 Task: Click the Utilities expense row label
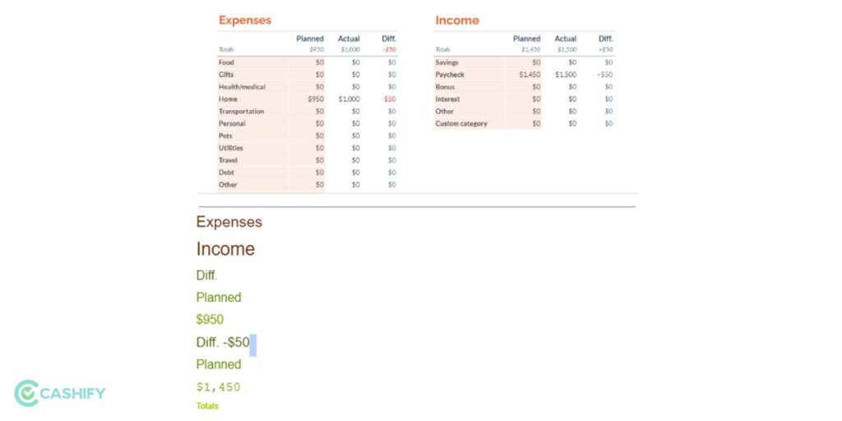tap(231, 148)
